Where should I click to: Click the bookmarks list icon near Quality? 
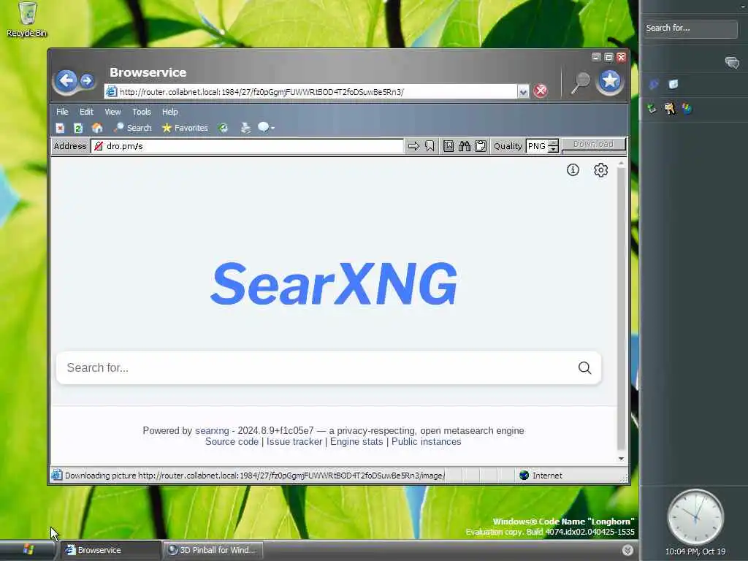(x=449, y=146)
